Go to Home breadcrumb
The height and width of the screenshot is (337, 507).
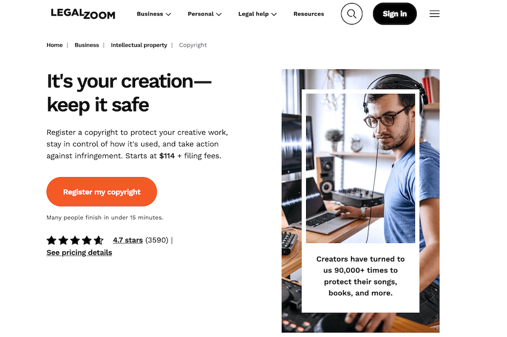coord(54,45)
